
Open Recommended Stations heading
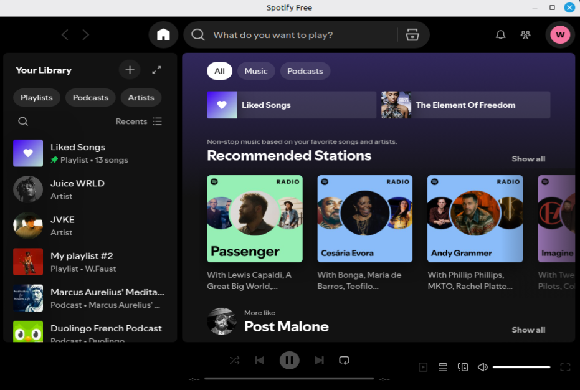[x=289, y=155]
